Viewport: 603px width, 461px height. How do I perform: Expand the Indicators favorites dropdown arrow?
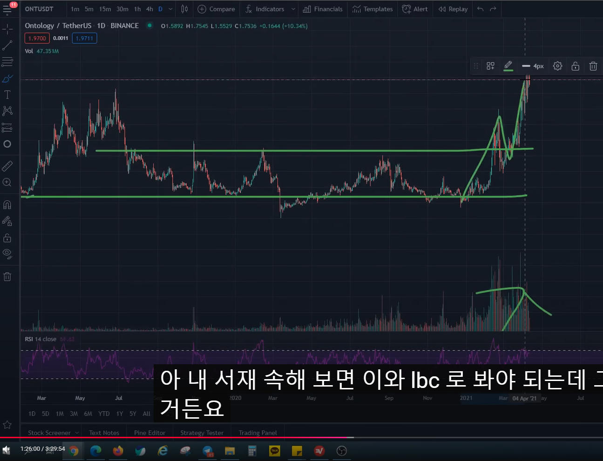(x=293, y=9)
